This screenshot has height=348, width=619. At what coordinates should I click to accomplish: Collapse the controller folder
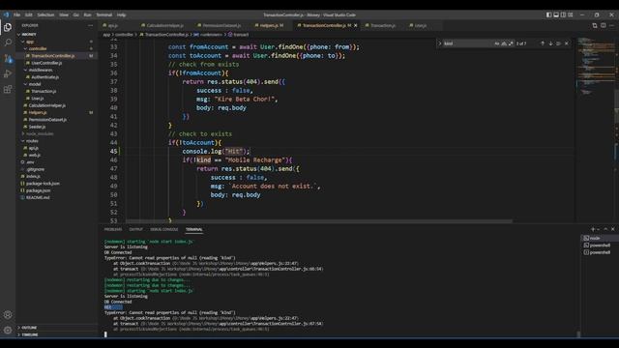point(38,48)
